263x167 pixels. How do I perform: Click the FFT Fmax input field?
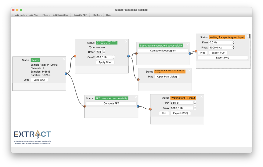(x=181, y=108)
